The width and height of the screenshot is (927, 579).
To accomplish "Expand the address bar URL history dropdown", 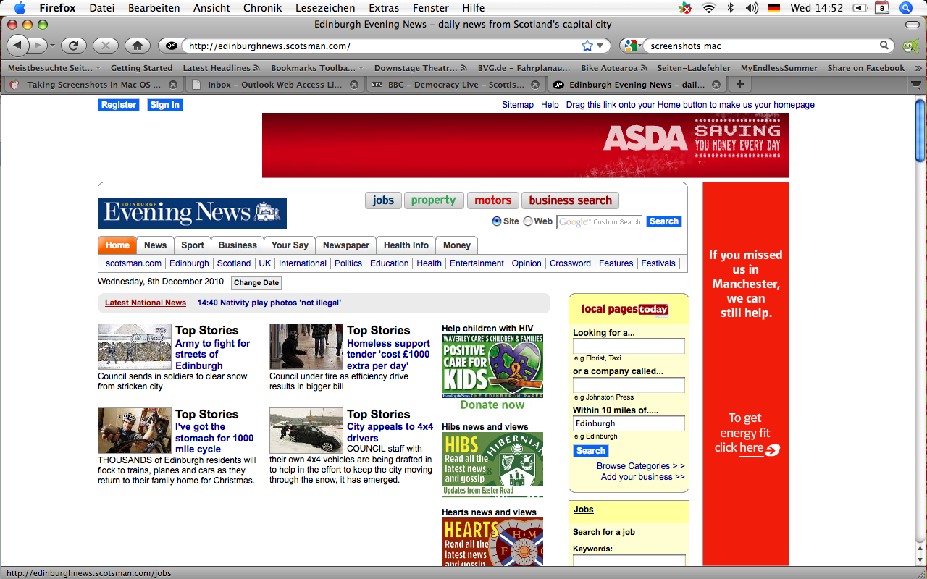I will (x=600, y=46).
